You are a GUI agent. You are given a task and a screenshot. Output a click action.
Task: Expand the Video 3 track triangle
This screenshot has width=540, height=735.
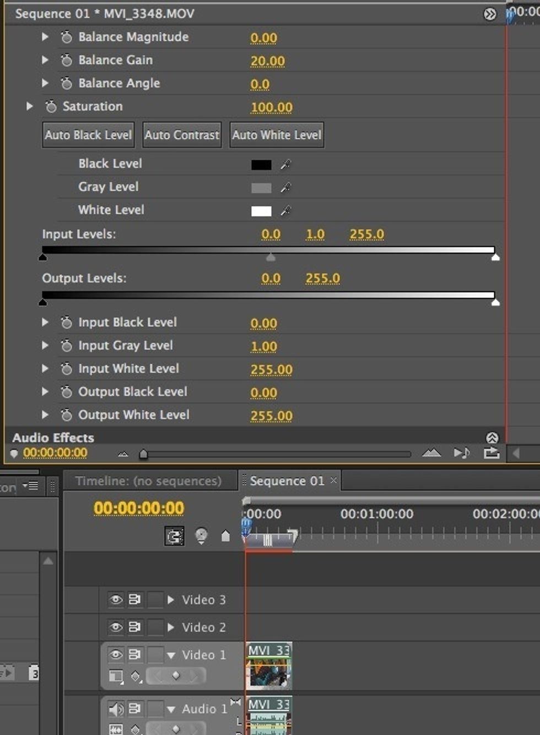170,599
